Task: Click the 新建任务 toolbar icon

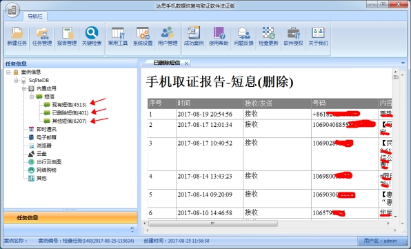Action: coord(17,37)
